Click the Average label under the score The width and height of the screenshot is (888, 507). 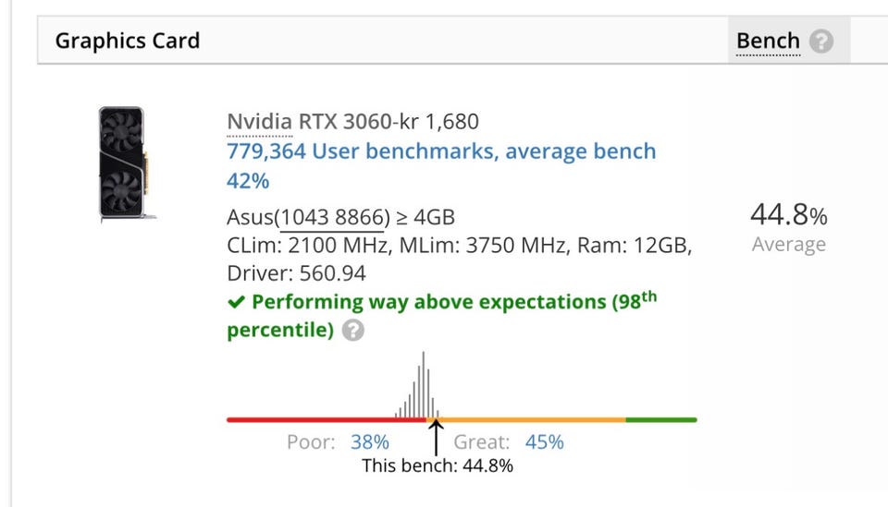(788, 245)
